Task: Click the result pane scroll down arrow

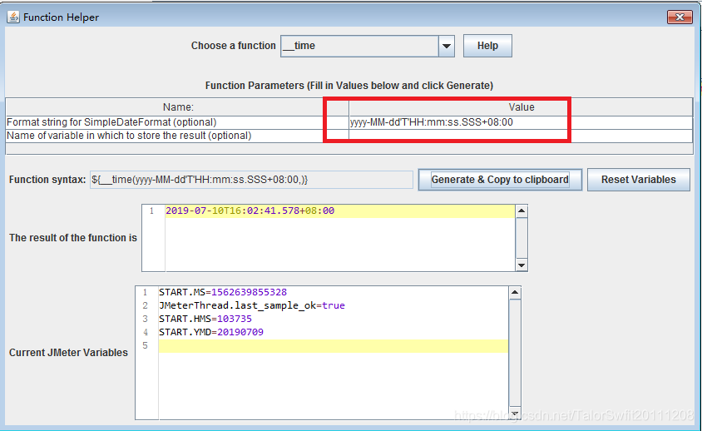Action: 522,265
